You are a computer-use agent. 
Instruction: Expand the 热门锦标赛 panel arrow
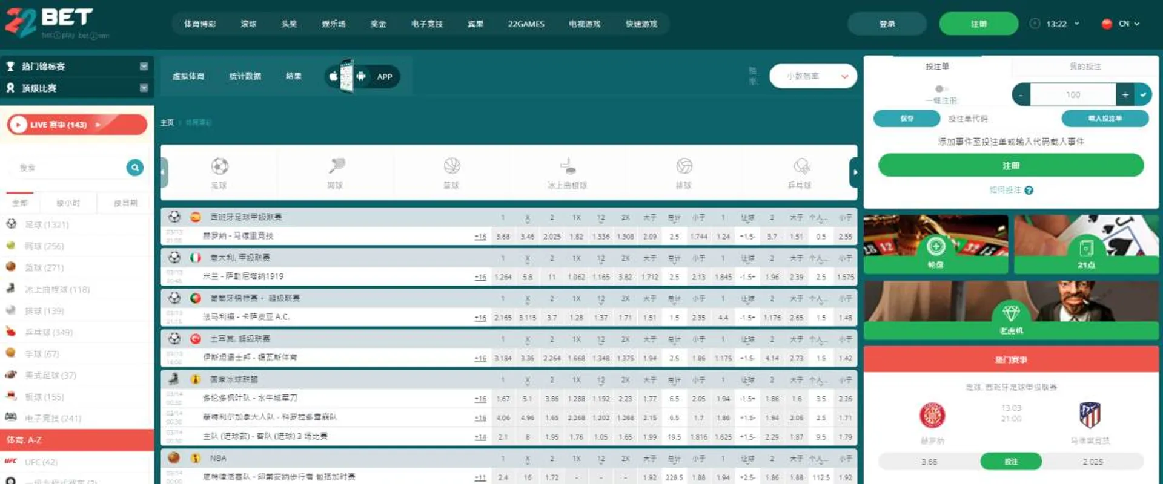point(144,67)
